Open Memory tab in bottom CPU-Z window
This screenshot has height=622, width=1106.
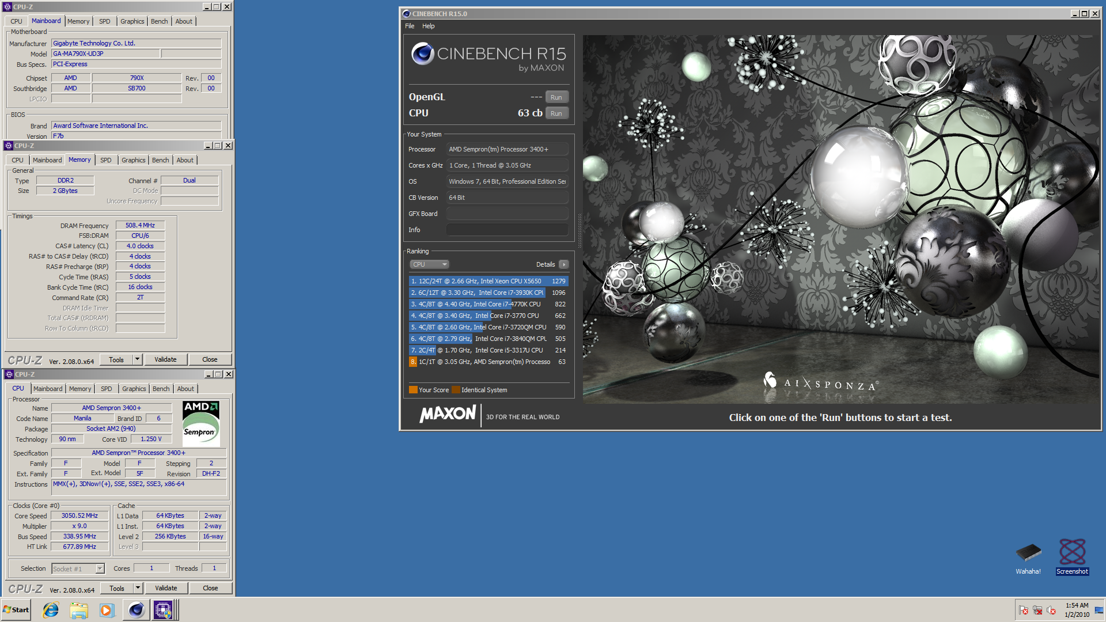click(80, 389)
